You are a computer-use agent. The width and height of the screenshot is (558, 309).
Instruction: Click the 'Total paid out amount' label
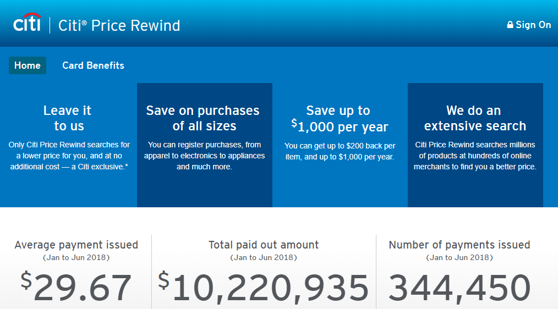coord(264,245)
